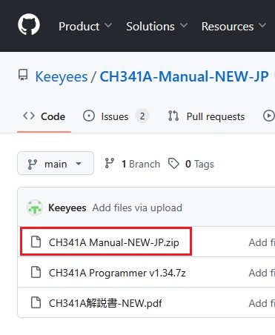This screenshot has height=335, width=275.
Task: Click the branch icon in main selector
Action: click(x=33, y=164)
